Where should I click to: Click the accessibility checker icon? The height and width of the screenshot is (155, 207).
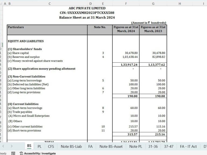click(21, 153)
